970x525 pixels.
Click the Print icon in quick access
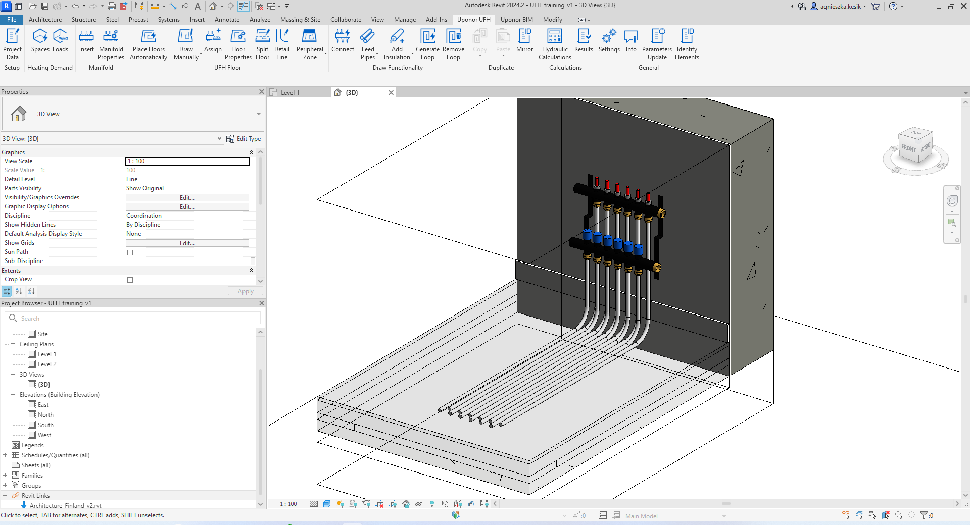[111, 6]
